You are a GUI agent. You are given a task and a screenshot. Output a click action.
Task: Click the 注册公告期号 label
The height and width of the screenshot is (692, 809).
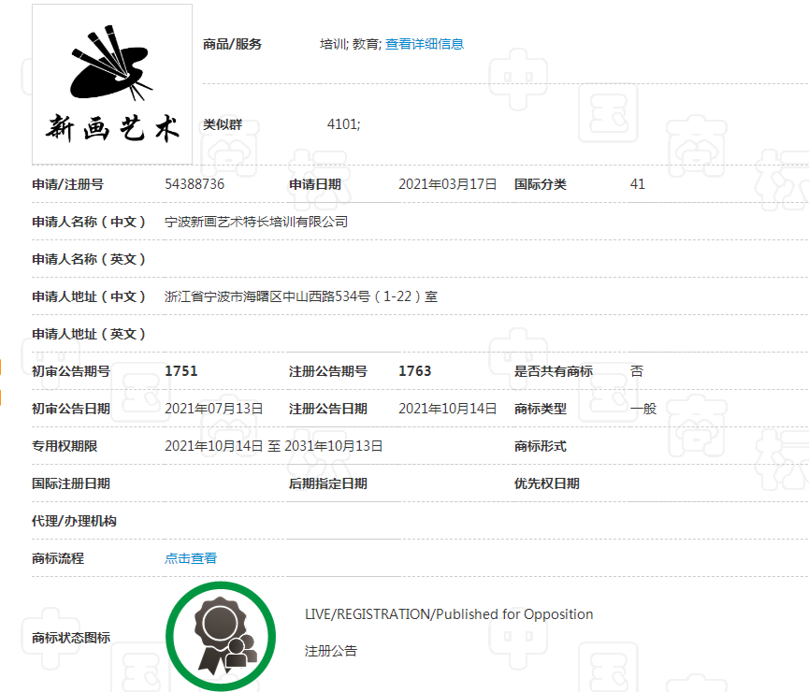327,371
